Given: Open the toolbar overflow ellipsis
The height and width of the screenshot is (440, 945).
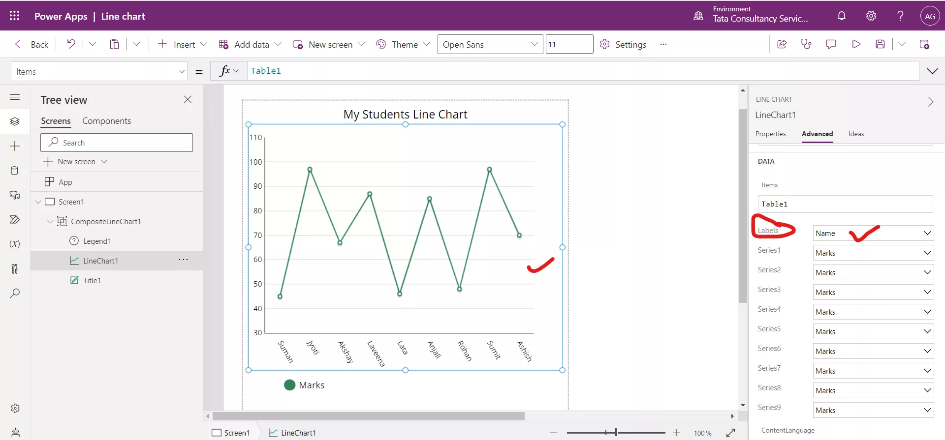Looking at the screenshot, I should coord(663,44).
